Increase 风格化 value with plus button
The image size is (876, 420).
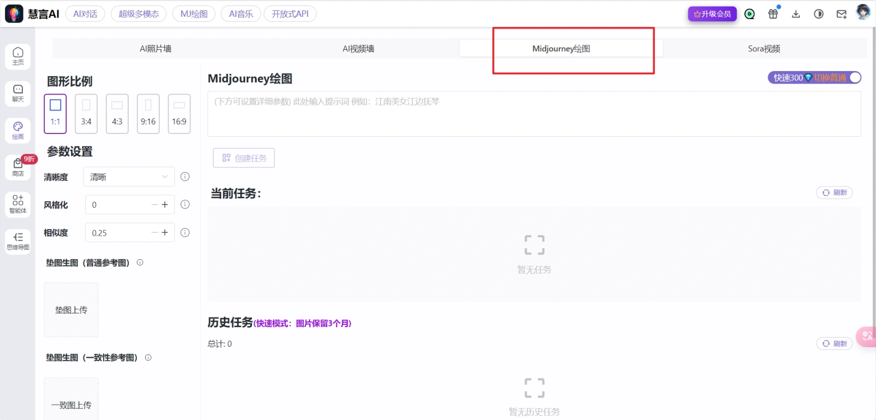[165, 205]
